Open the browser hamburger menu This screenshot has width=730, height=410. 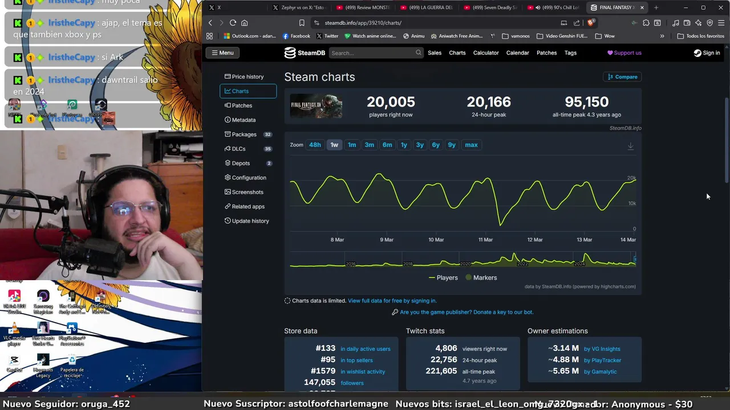click(721, 23)
